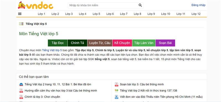Click the Đăng nhập login link
This screenshot has width=221, height=102.
coord(198,5)
